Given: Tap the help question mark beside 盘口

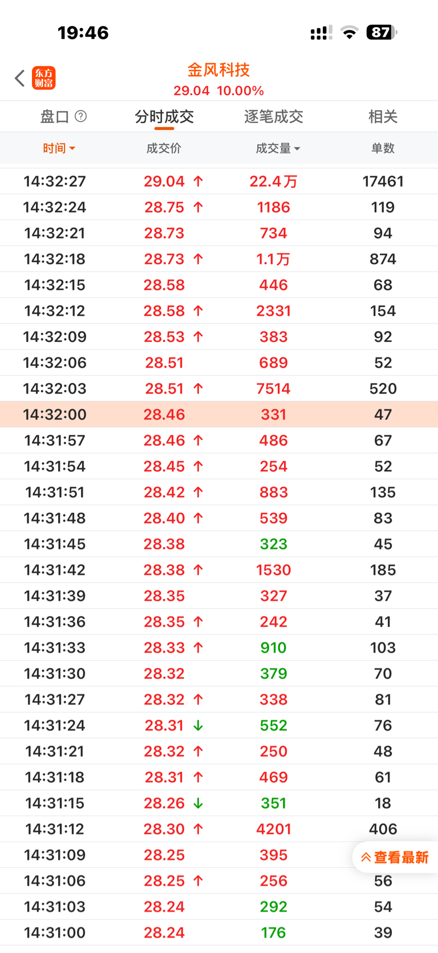Looking at the screenshot, I should click(81, 116).
